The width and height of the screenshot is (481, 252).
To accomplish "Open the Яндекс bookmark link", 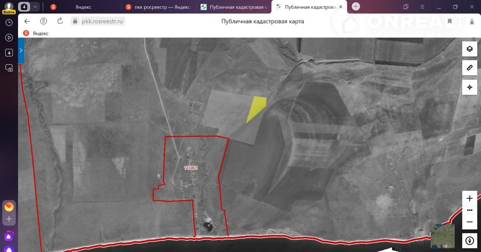I will click(36, 33).
